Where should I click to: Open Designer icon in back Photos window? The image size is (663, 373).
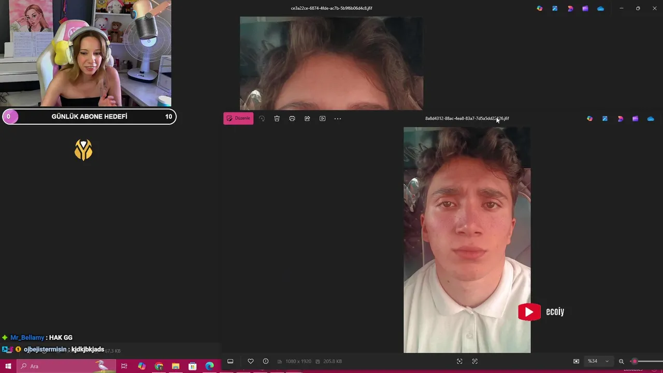555,8
